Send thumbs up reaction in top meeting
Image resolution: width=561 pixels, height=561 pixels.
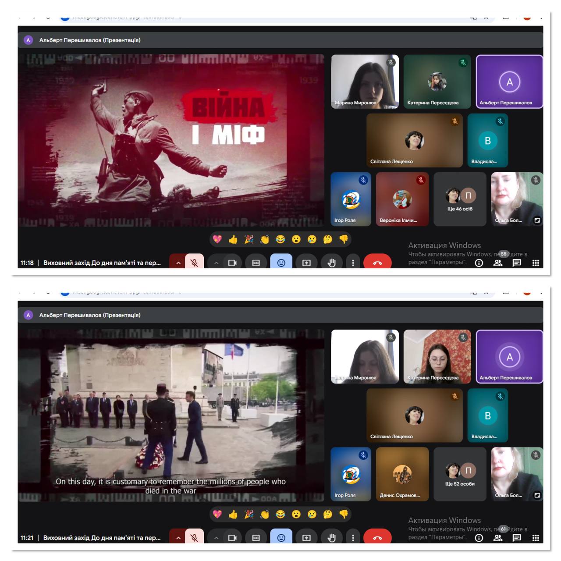[x=233, y=239]
